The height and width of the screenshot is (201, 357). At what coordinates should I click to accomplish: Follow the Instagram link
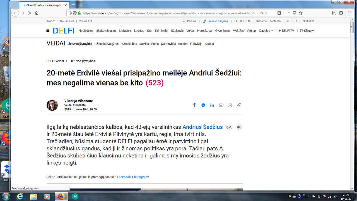tap(141, 177)
